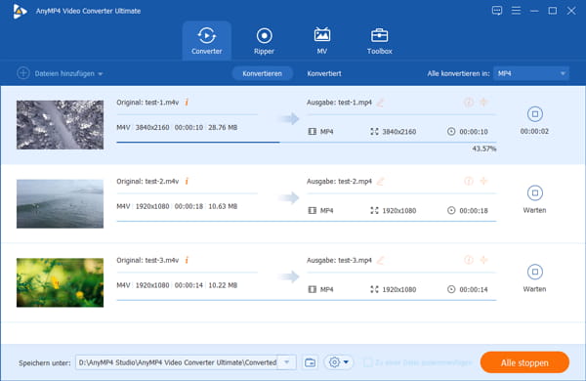Click the test-1 MP4 format icon
Viewport: 586px width, 381px height.
[313, 132]
